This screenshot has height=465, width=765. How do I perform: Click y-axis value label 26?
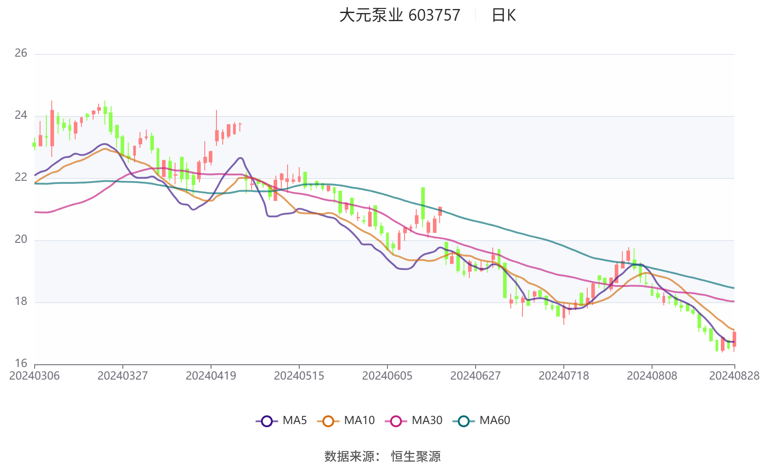(x=21, y=54)
